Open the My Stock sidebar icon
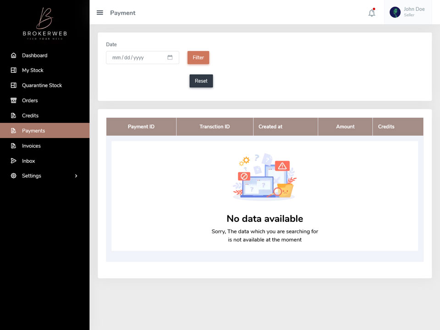The height and width of the screenshot is (330, 440). click(13, 70)
